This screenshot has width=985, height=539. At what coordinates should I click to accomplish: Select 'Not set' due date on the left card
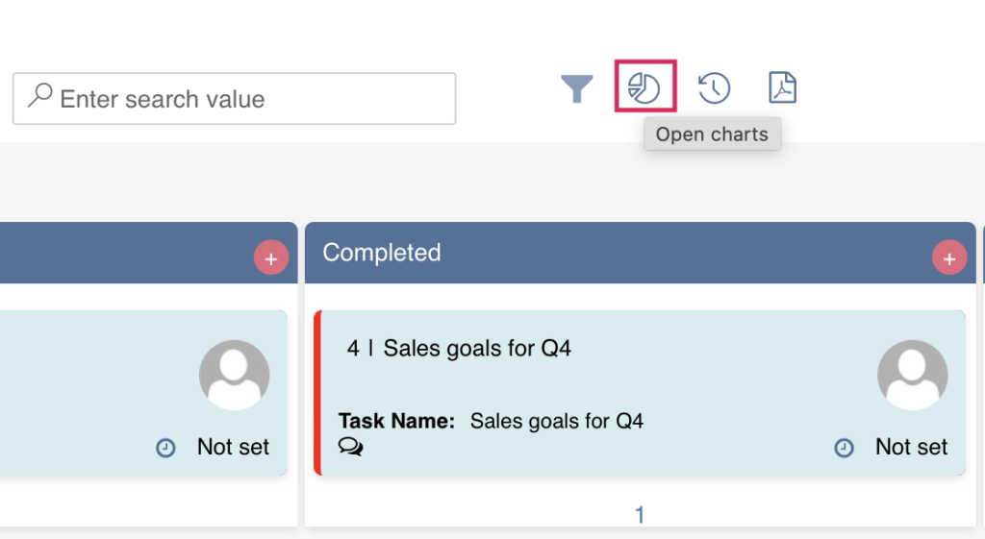coord(233,447)
